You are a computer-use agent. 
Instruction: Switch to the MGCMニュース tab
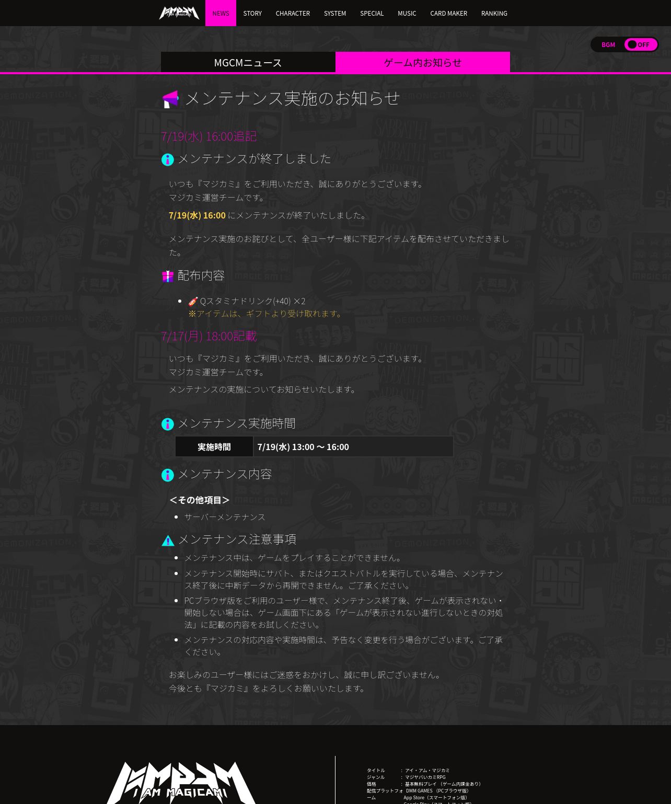pyautogui.click(x=248, y=62)
